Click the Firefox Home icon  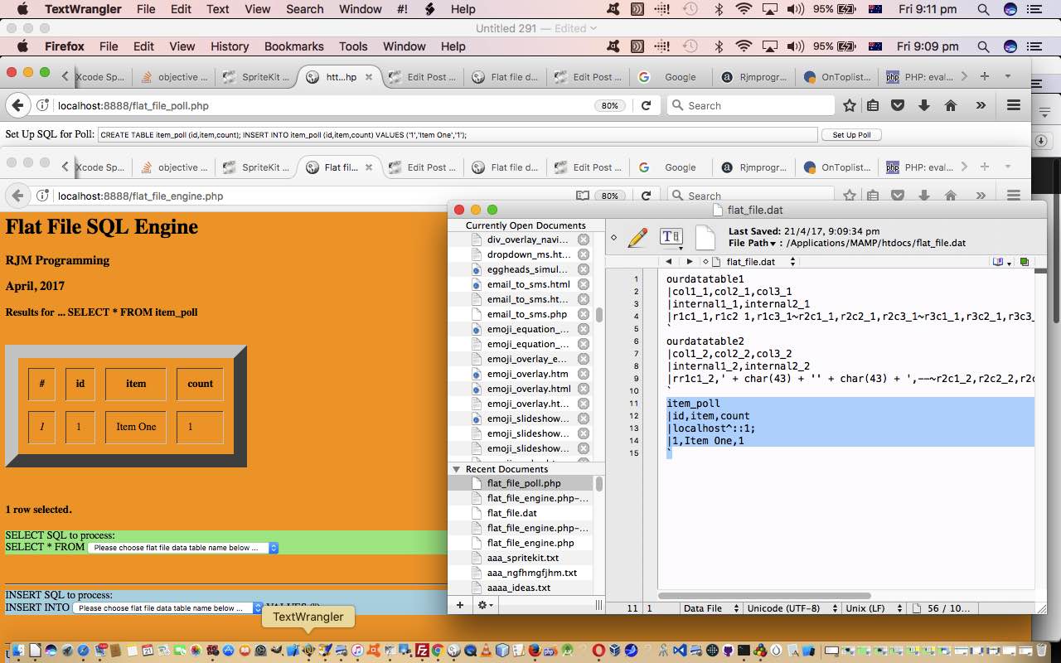pos(951,106)
